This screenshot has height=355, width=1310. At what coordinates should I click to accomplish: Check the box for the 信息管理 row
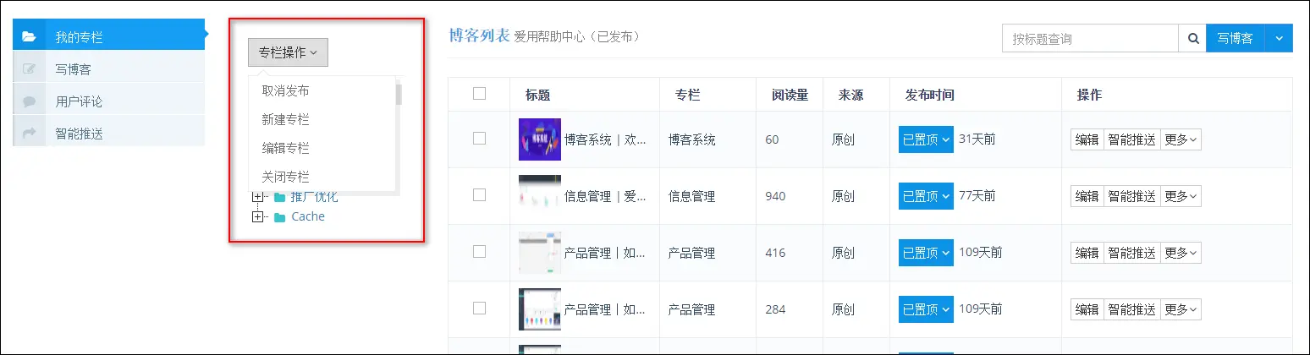click(x=479, y=195)
